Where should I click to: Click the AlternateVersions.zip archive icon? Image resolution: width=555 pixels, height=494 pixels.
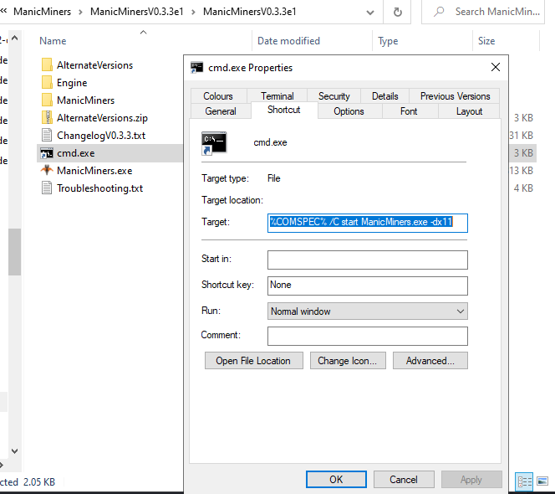point(47,118)
